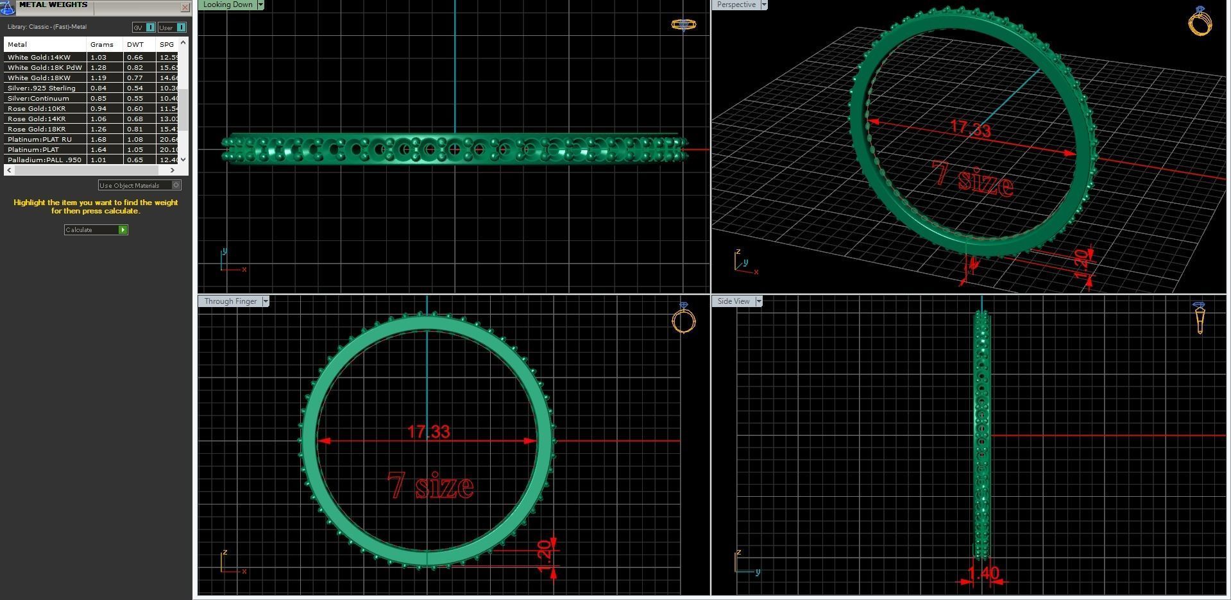
Task: Click the Through Finger viewport label
Action: [x=230, y=301]
